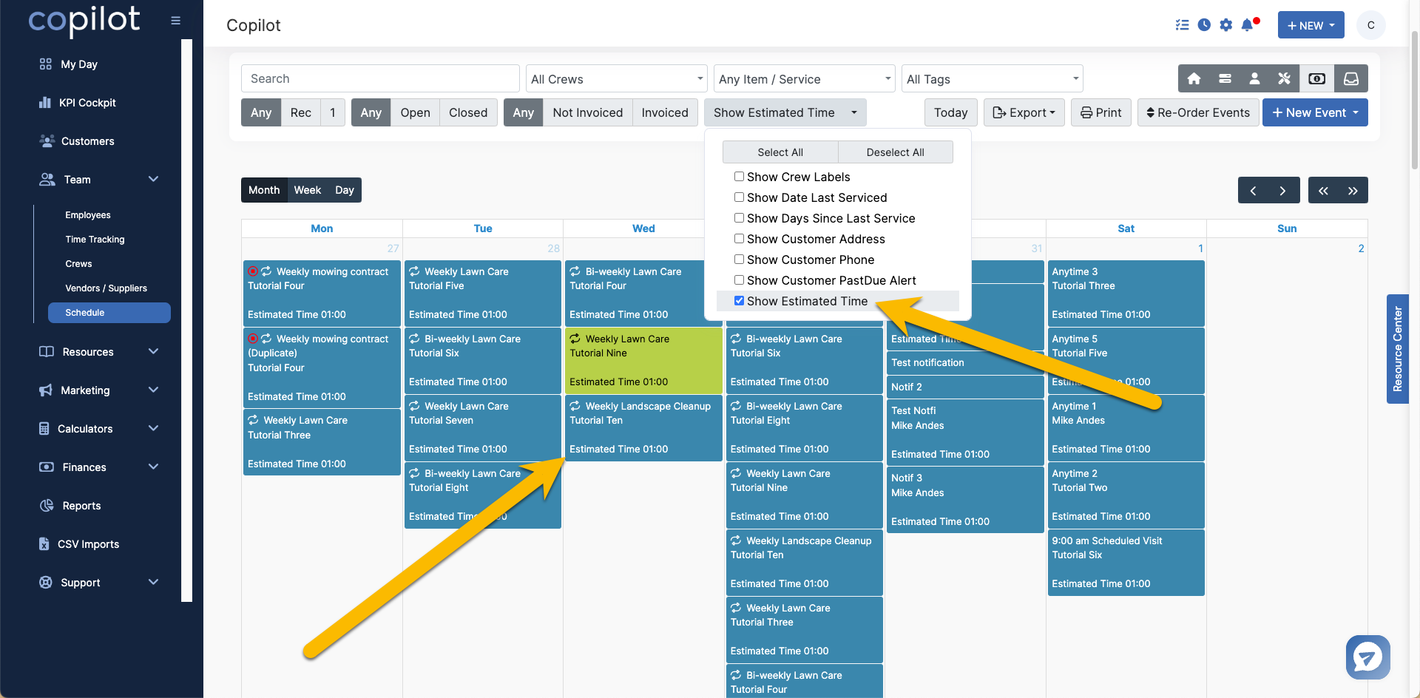Open the task checklist icon in the header
The height and width of the screenshot is (698, 1420).
coord(1182,25)
